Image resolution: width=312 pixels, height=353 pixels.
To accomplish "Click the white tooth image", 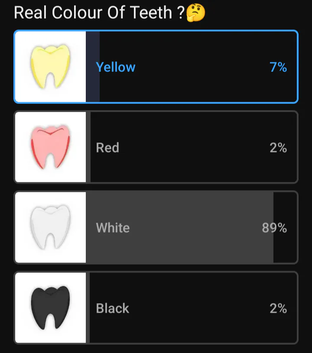I will [50, 227].
